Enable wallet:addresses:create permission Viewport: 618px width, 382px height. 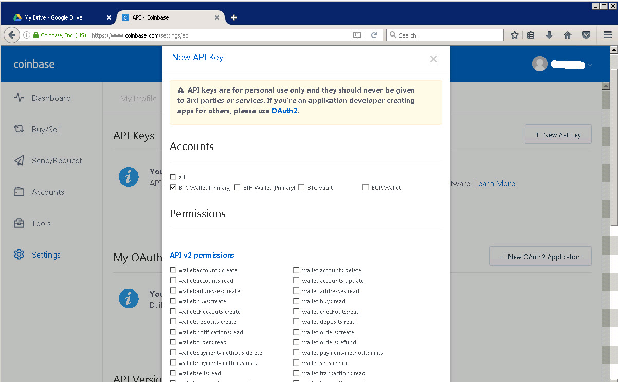(x=173, y=290)
